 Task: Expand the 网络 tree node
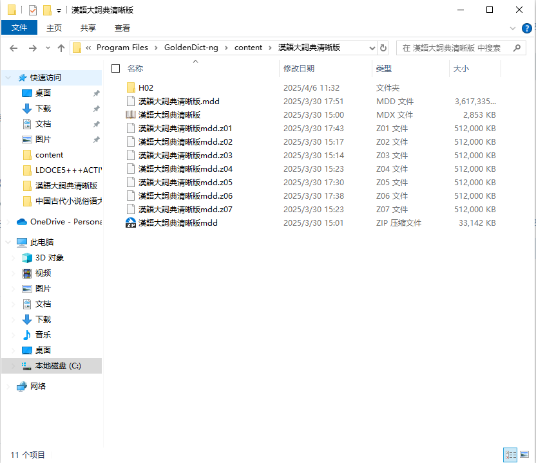tap(8, 386)
